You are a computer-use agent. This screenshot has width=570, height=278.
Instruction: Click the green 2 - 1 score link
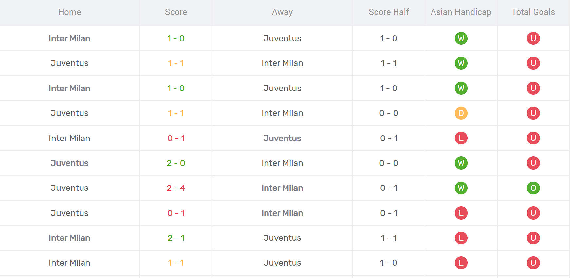(176, 238)
